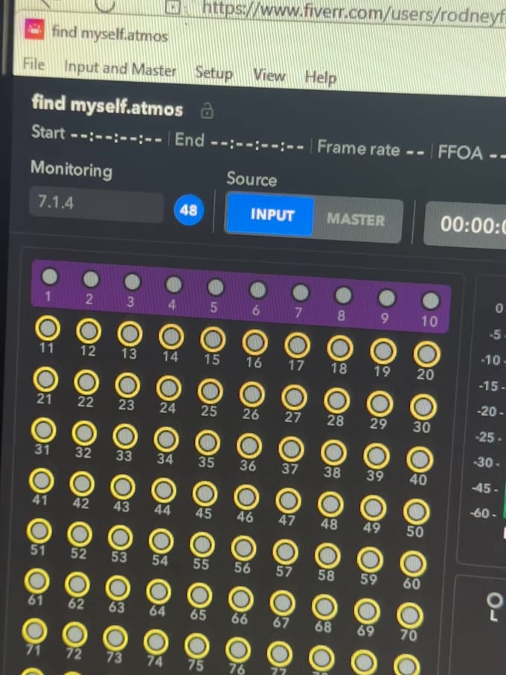Select bed input channel 1
The width and height of the screenshot is (506, 675).
tap(49, 276)
